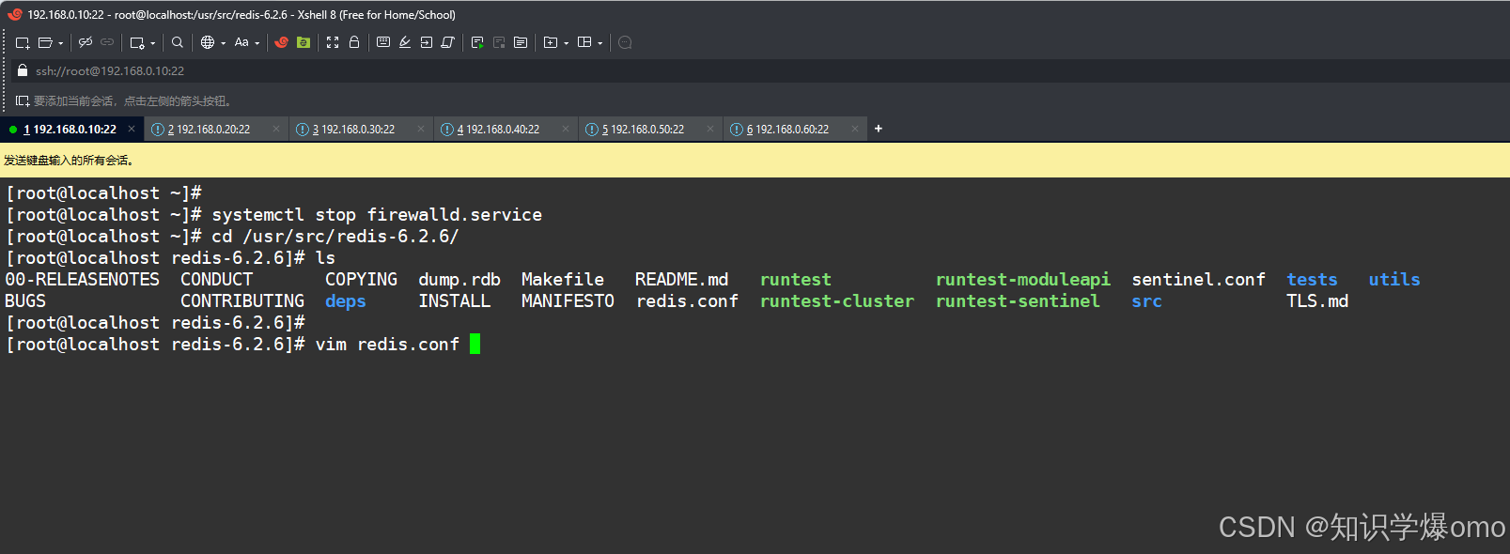Click the file transfer arrow icon
Viewport: 1510px width, 554px height.
point(427,42)
